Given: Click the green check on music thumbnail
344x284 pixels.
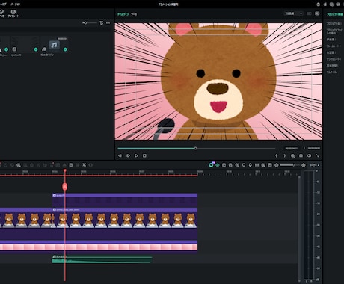Looking at the screenshot, I should [65, 49].
